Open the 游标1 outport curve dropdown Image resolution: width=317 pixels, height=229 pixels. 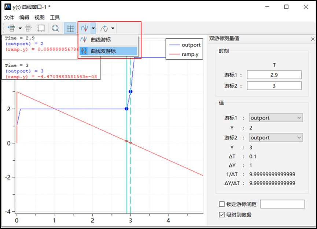pos(276,118)
